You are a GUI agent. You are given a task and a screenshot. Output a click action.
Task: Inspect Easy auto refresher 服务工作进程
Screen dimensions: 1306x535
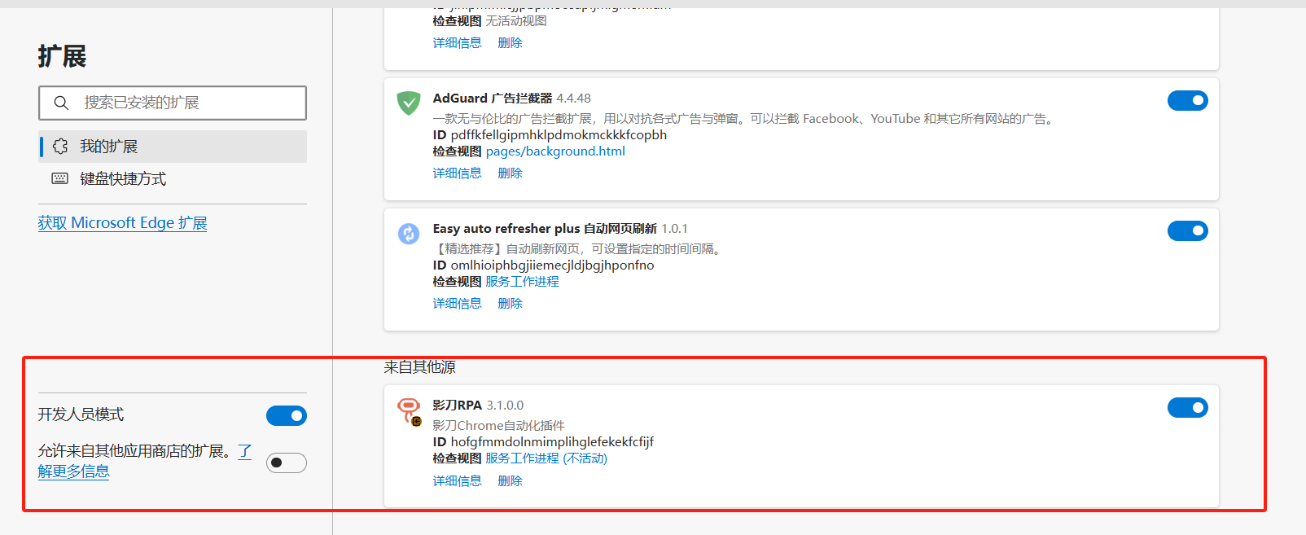point(522,282)
